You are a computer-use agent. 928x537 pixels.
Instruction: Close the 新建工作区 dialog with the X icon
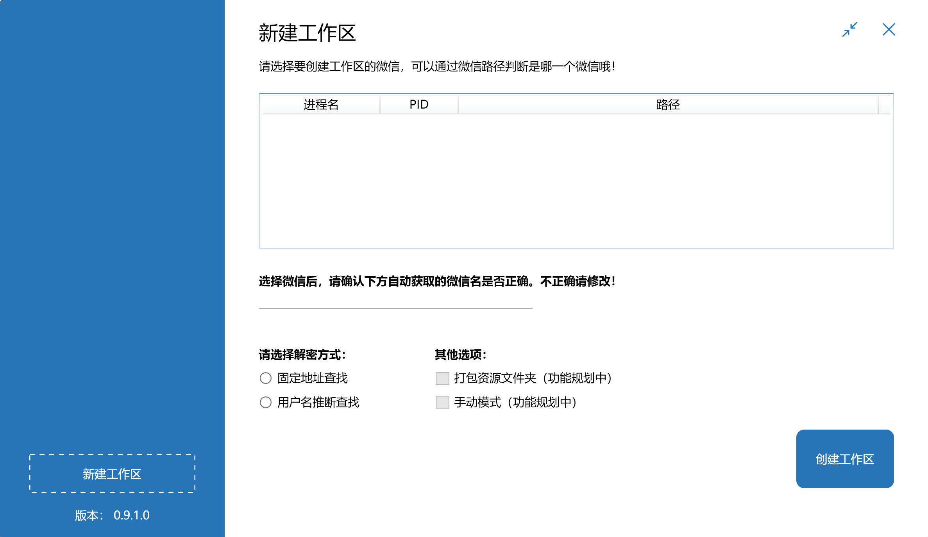click(x=889, y=29)
